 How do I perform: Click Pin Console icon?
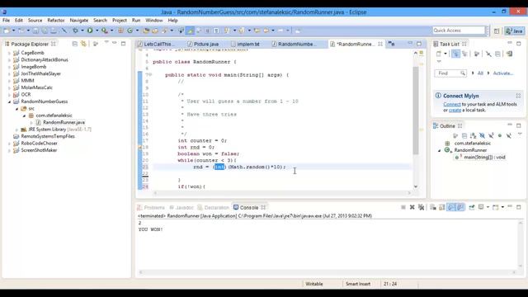coord(472,207)
